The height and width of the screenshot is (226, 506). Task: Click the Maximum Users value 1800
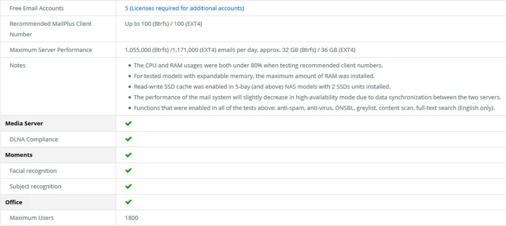[x=132, y=218]
